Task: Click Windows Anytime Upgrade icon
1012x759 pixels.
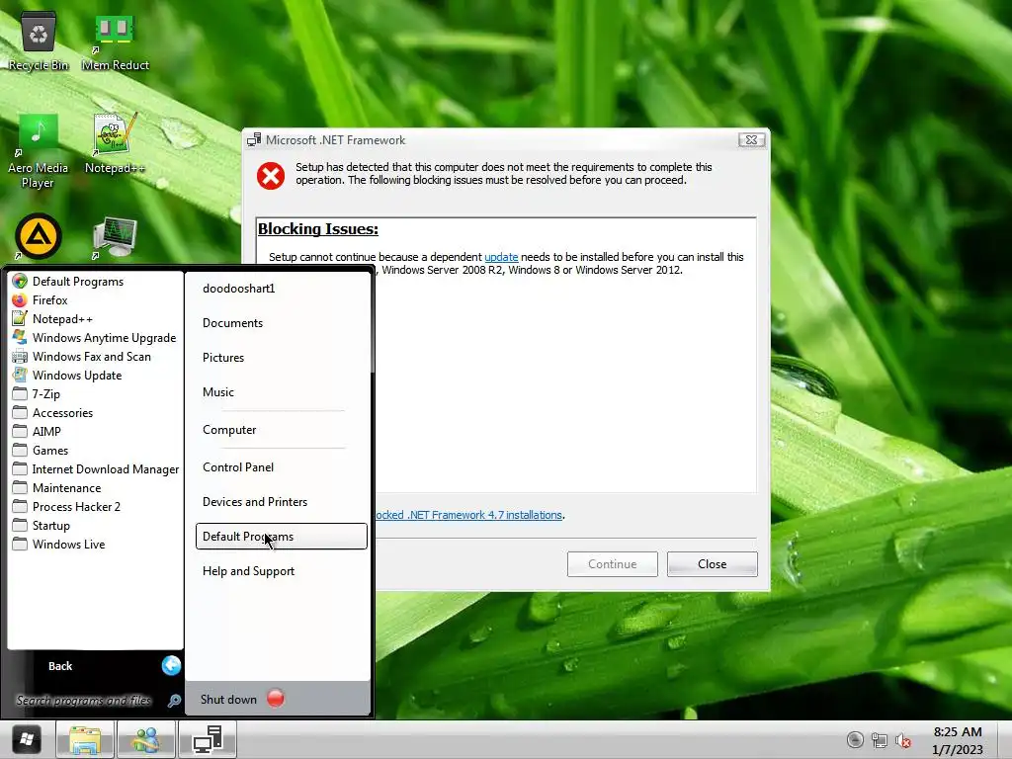Action: tap(20, 338)
